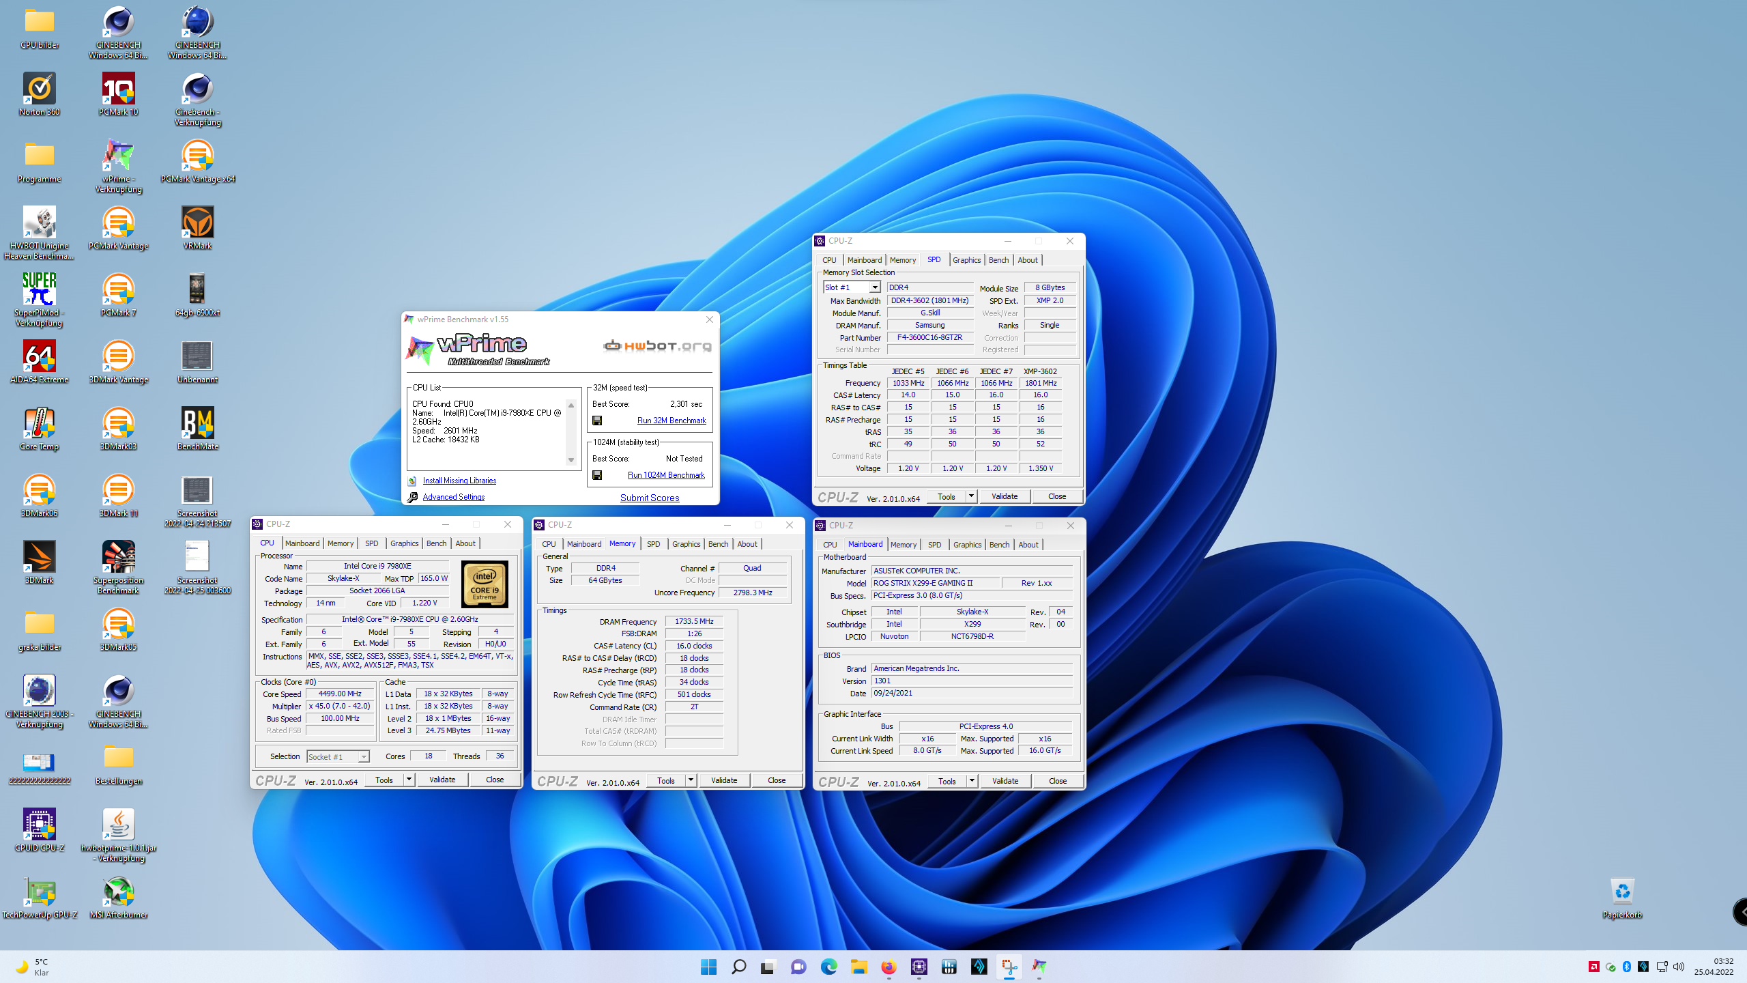Open File Explorer in taskbar

(x=858, y=967)
